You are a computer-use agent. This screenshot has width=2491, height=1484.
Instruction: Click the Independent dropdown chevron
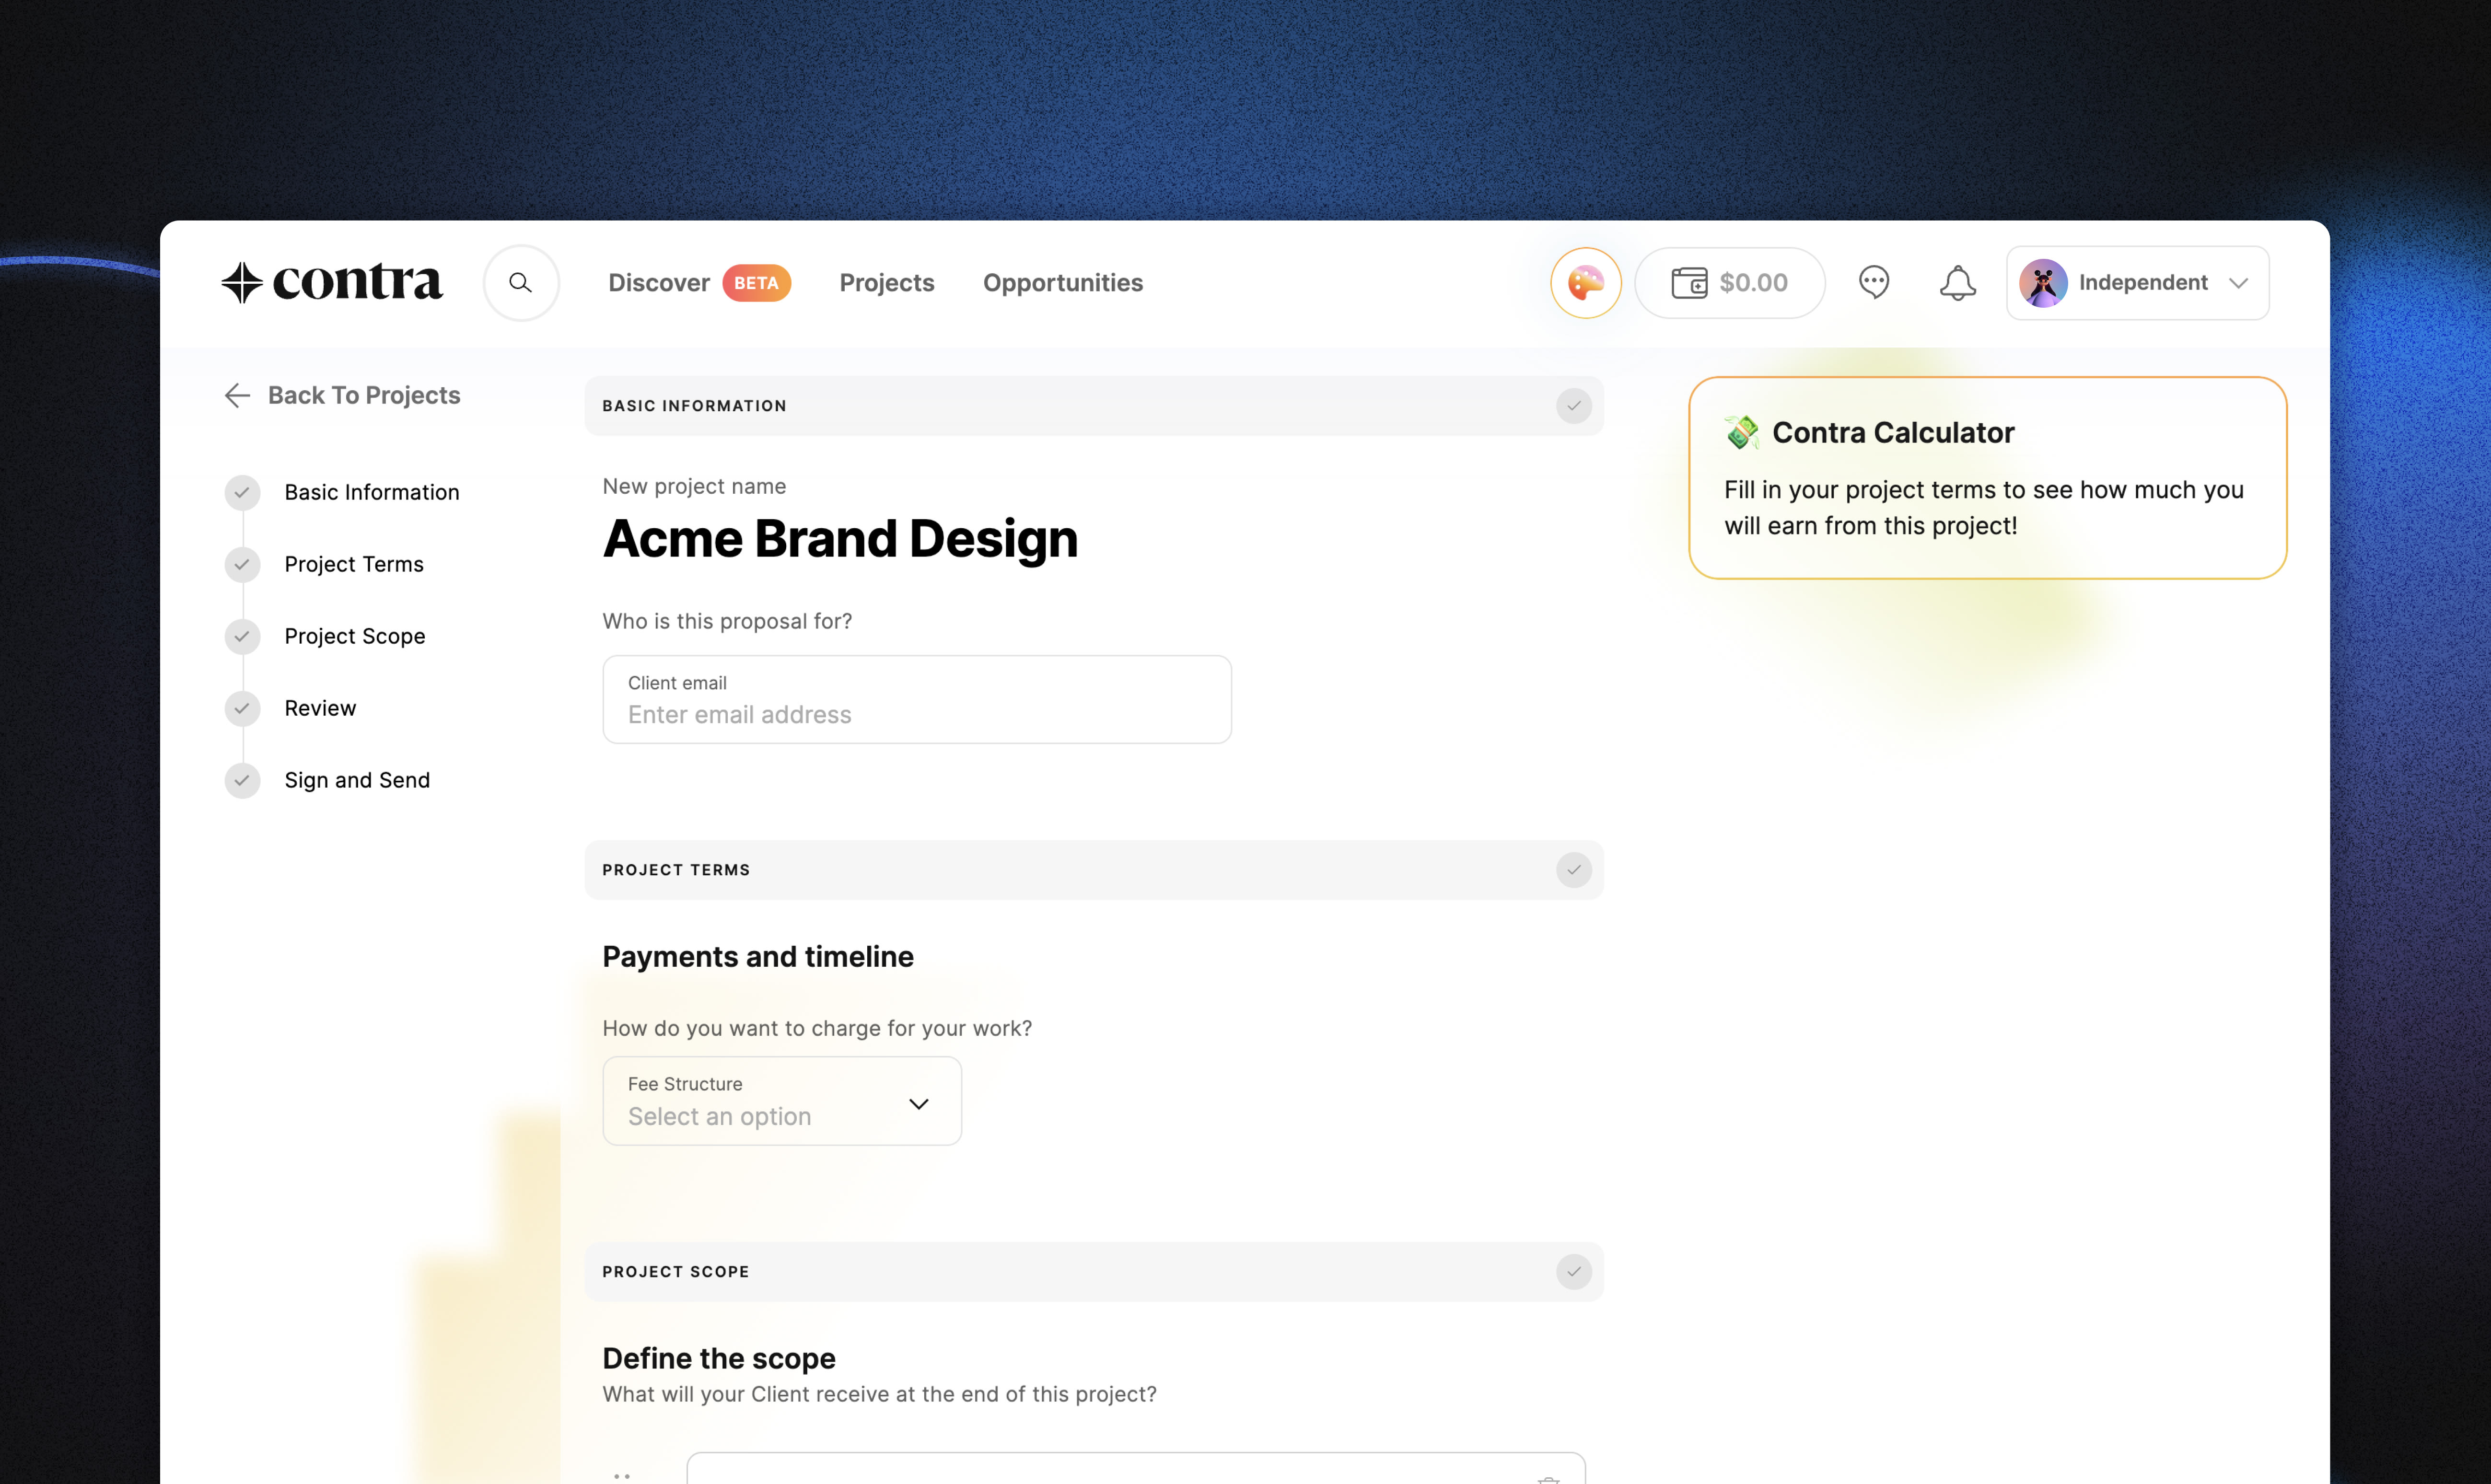click(2238, 283)
